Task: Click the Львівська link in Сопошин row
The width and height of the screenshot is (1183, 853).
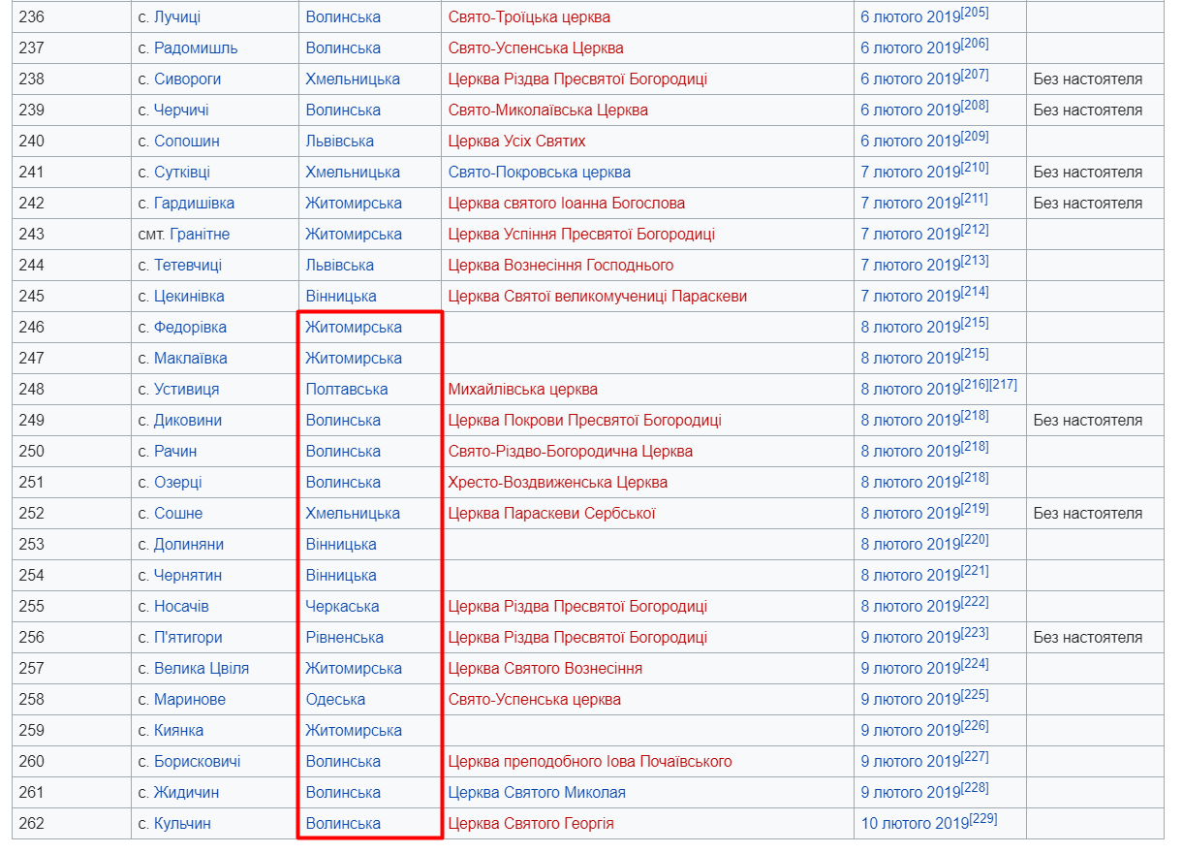Action: pyautogui.click(x=339, y=142)
